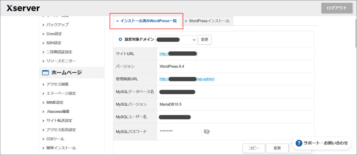Open サポート・お問い合わせ help widget
The width and height of the screenshot is (357, 155).
pos(322,143)
